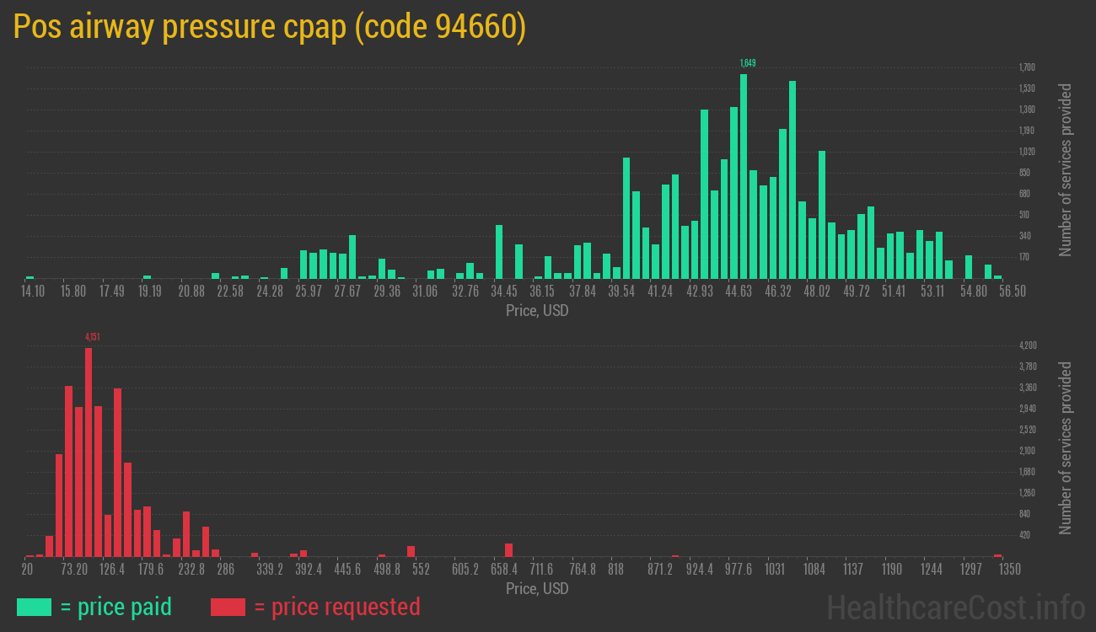The image size is (1096, 632).
Task: Click the '= price paid' legend text
Action: pyautogui.click(x=116, y=607)
